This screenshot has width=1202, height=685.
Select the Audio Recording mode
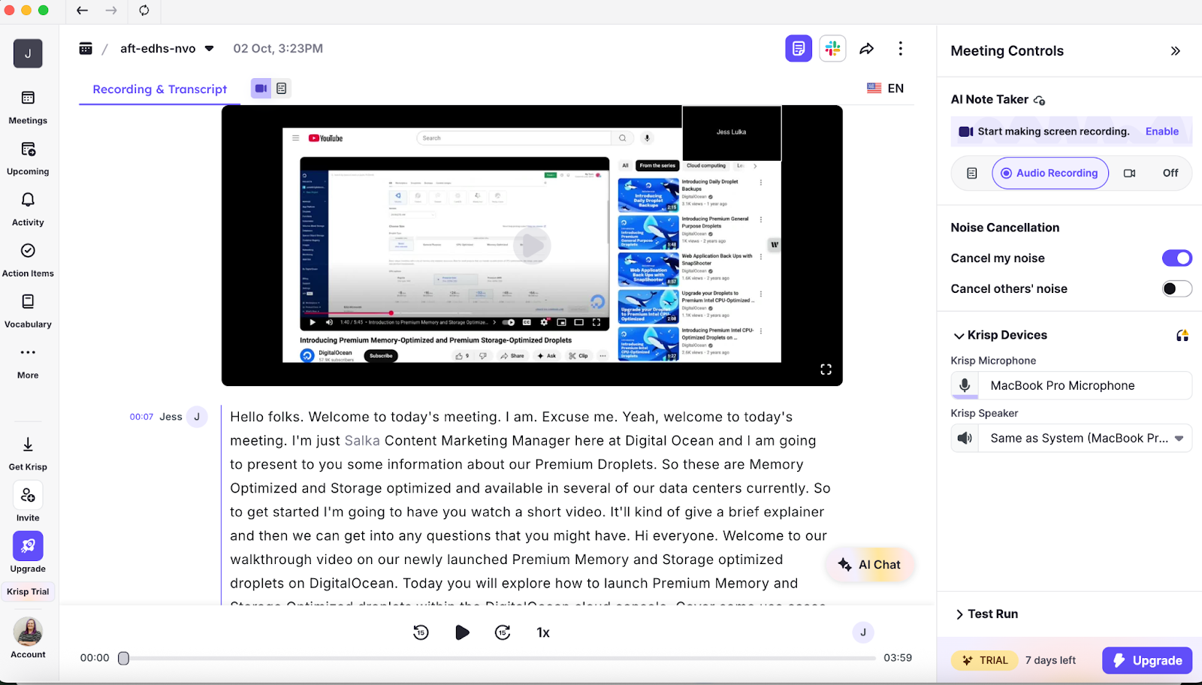tap(1049, 173)
